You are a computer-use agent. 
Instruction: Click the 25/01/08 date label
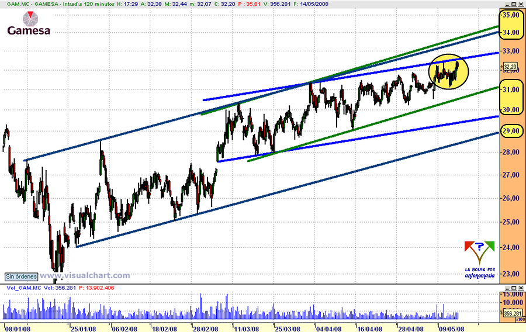pos(83,329)
